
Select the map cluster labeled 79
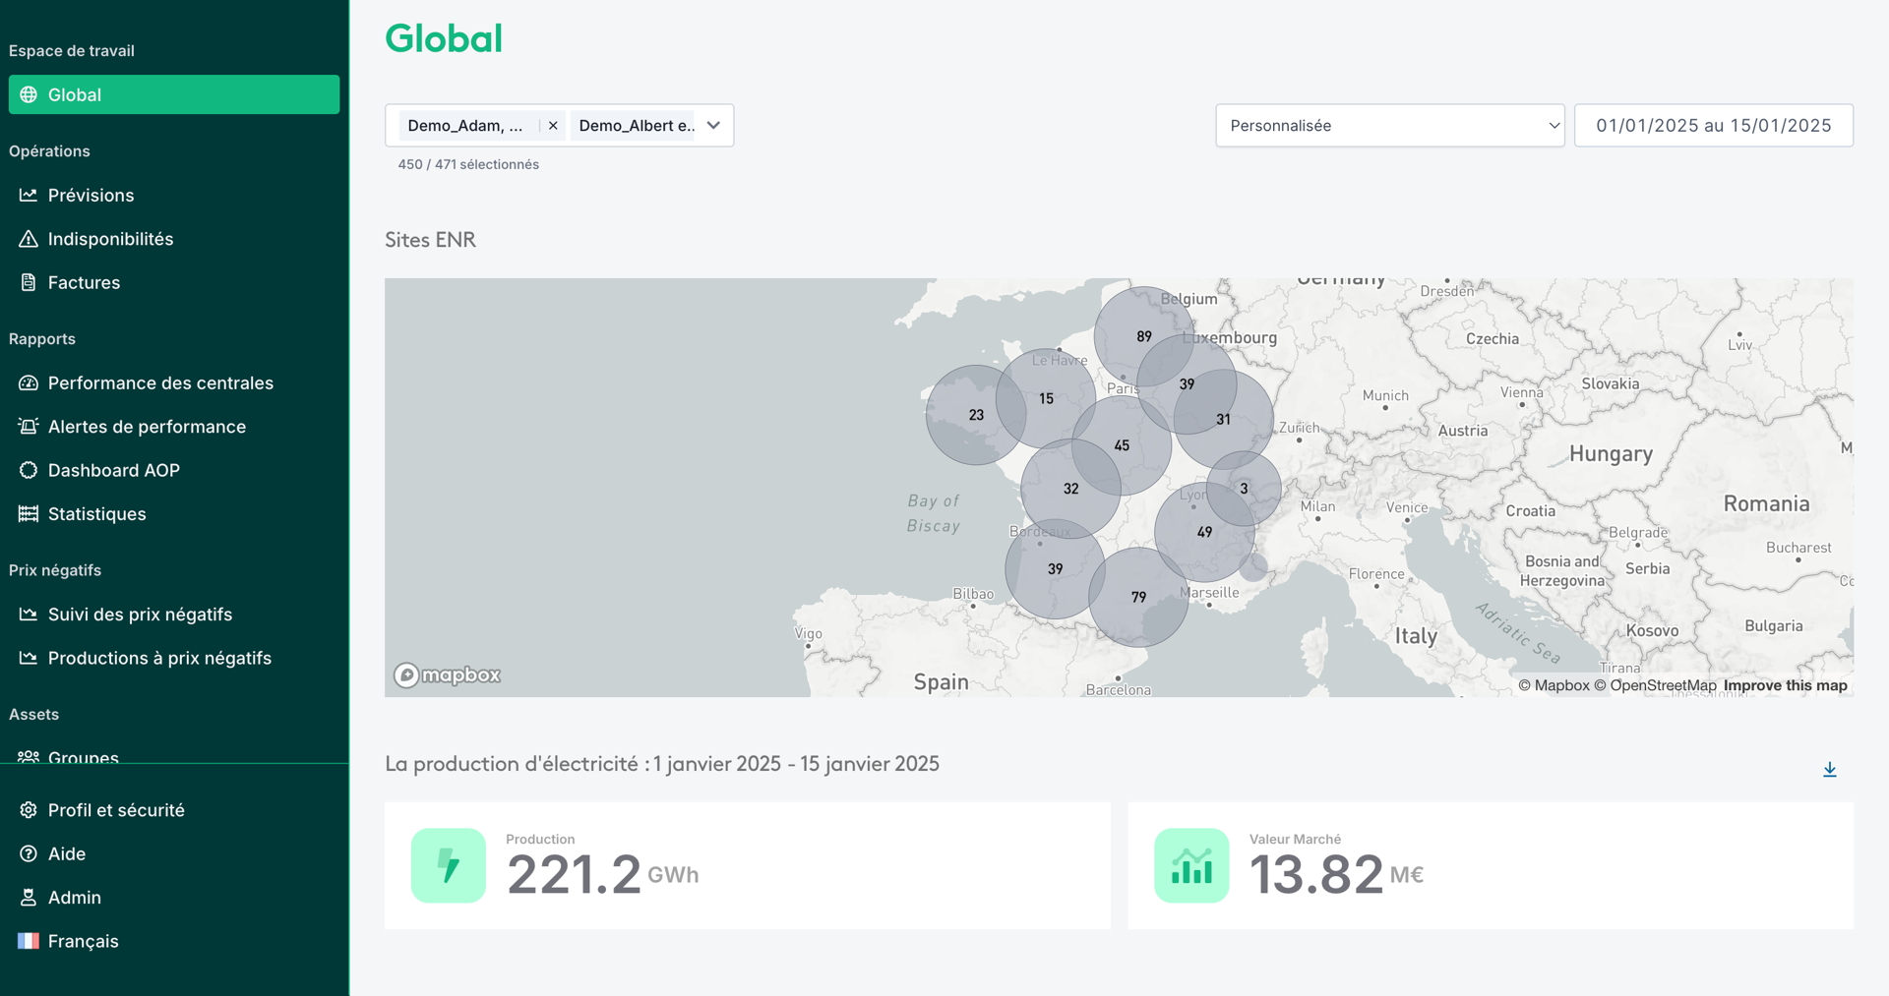point(1138,597)
